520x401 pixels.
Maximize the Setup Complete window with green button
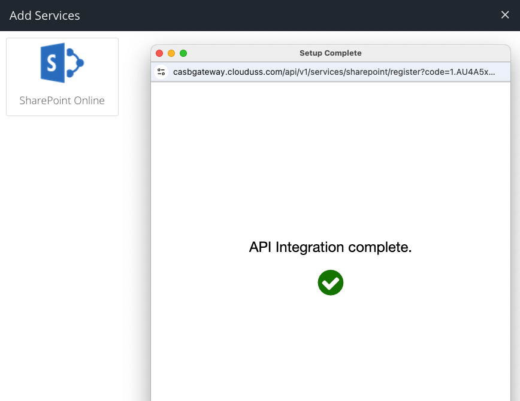(x=183, y=53)
